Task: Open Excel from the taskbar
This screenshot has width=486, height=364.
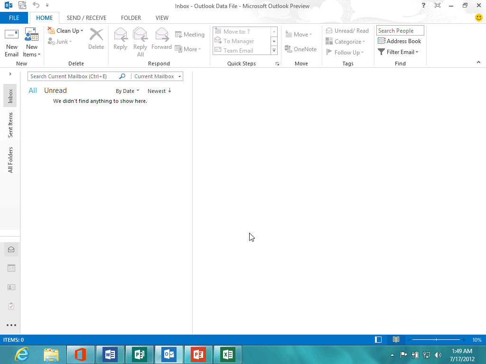Action: click(x=228, y=355)
